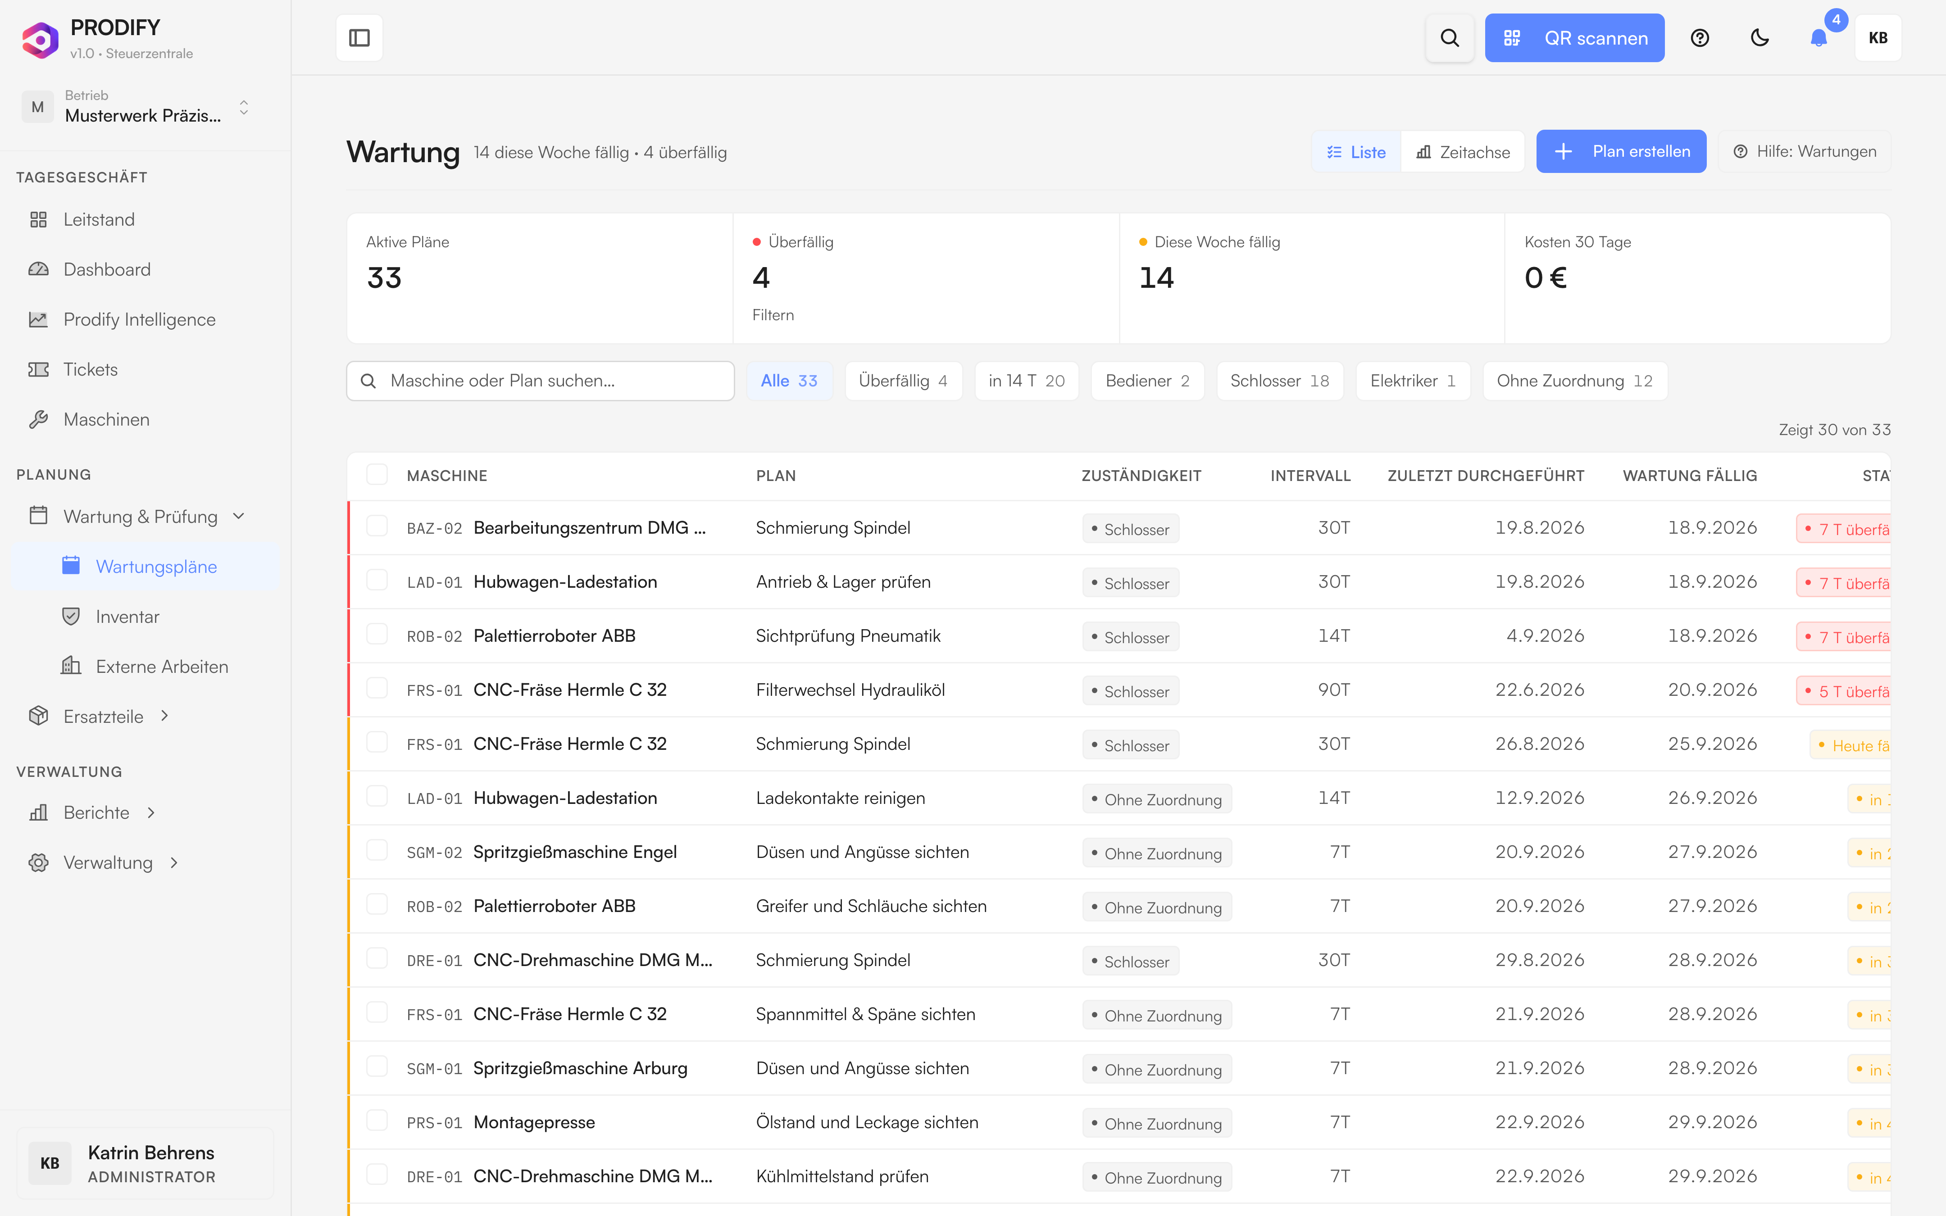Screen dimensions: 1946x1216
Task: Click Filtern on Überfällig card
Action: coord(773,315)
